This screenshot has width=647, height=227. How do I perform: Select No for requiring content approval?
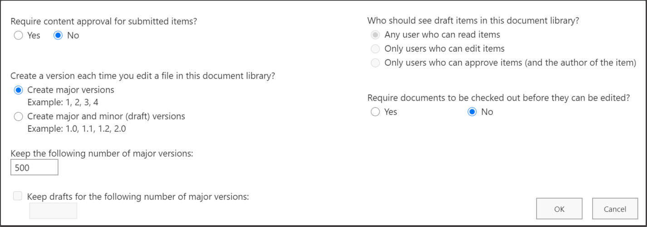tap(58, 35)
